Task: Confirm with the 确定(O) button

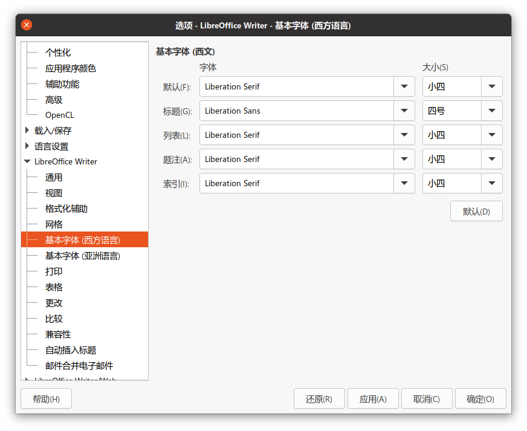Action: tap(480, 399)
